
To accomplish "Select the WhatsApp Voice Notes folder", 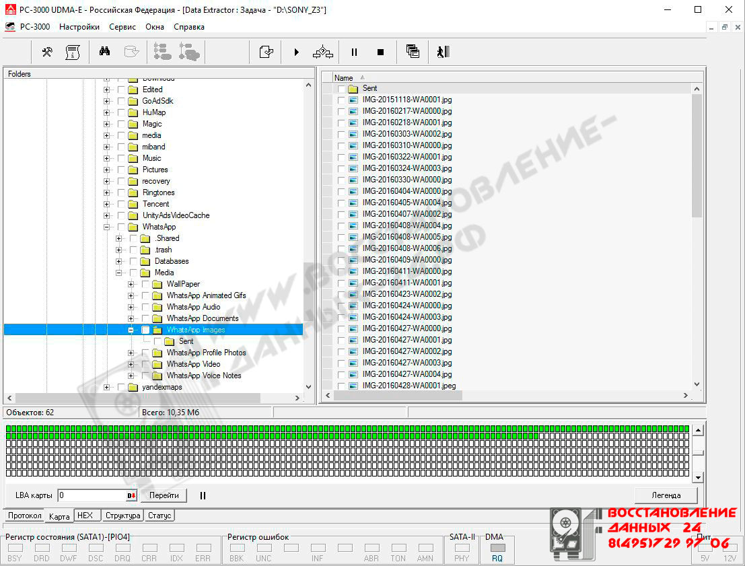I will (204, 376).
